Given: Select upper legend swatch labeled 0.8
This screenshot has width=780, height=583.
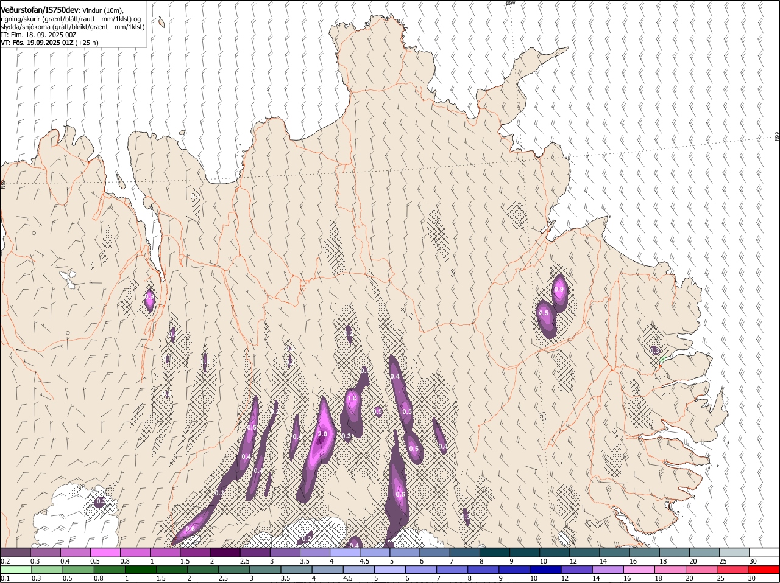Looking at the screenshot, I should pyautogui.click(x=135, y=552).
